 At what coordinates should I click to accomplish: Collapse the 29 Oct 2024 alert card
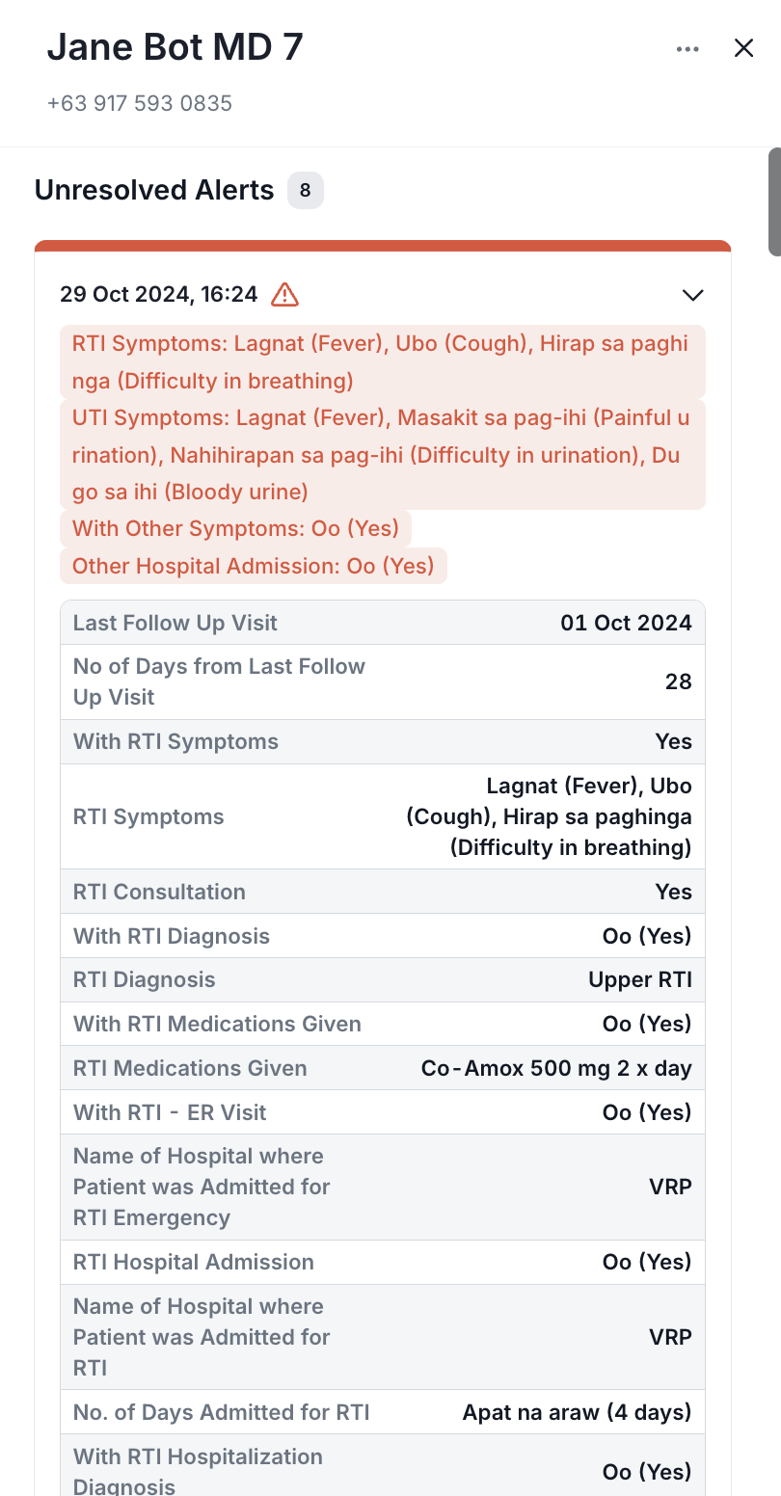point(692,295)
